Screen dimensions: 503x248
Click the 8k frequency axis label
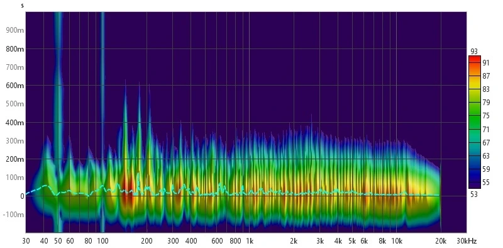[382, 241]
